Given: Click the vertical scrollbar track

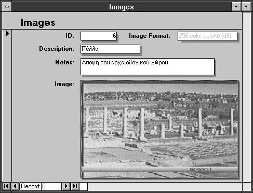Looking at the screenshot, I should pyautogui.click(x=247, y=97).
